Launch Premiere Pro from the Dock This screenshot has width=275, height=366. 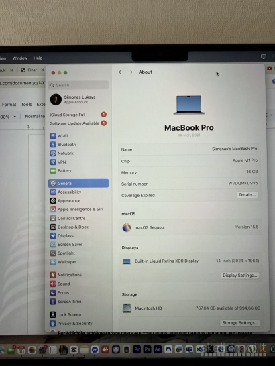coord(137,349)
